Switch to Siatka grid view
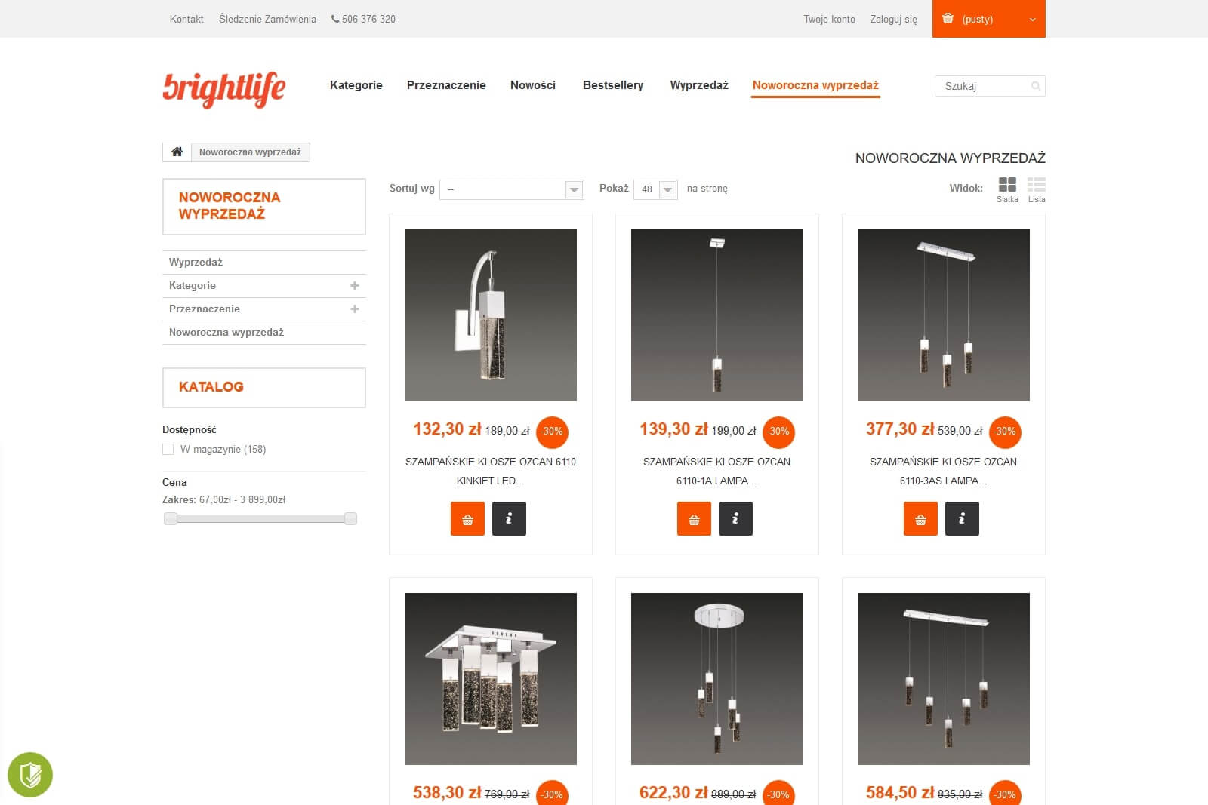 click(1007, 189)
